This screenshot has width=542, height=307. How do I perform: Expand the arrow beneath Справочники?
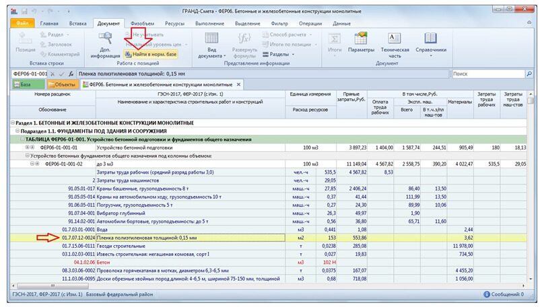431,56
